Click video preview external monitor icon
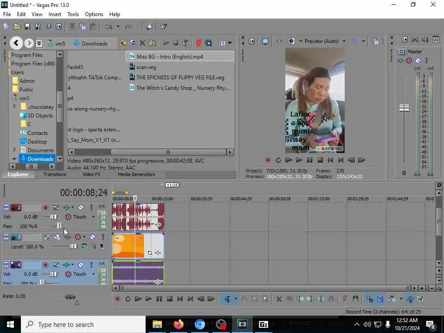444x333 pixels. pyautogui.click(x=265, y=41)
